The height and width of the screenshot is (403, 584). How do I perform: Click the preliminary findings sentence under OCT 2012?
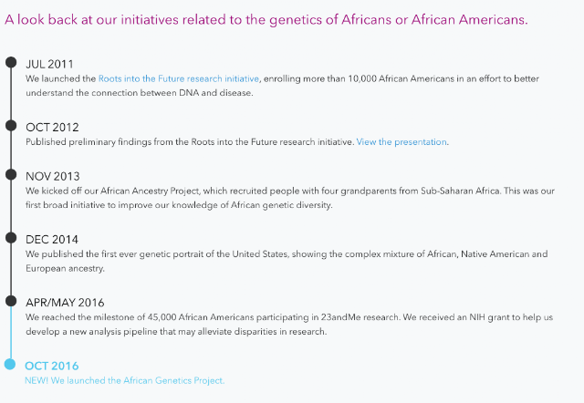(x=190, y=141)
